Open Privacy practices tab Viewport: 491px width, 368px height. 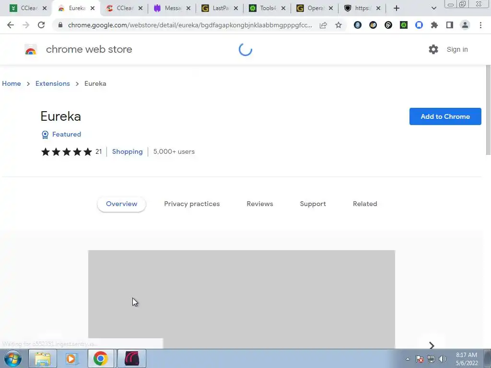[x=192, y=204]
